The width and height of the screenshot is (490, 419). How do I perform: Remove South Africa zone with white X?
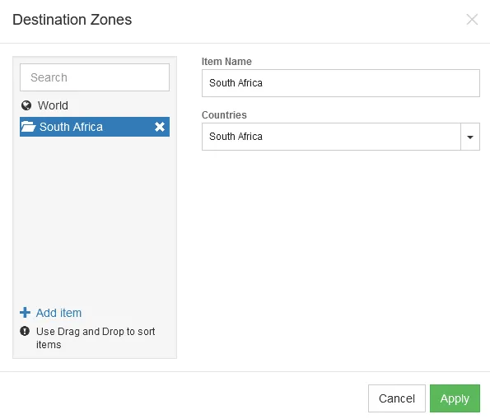pos(160,127)
